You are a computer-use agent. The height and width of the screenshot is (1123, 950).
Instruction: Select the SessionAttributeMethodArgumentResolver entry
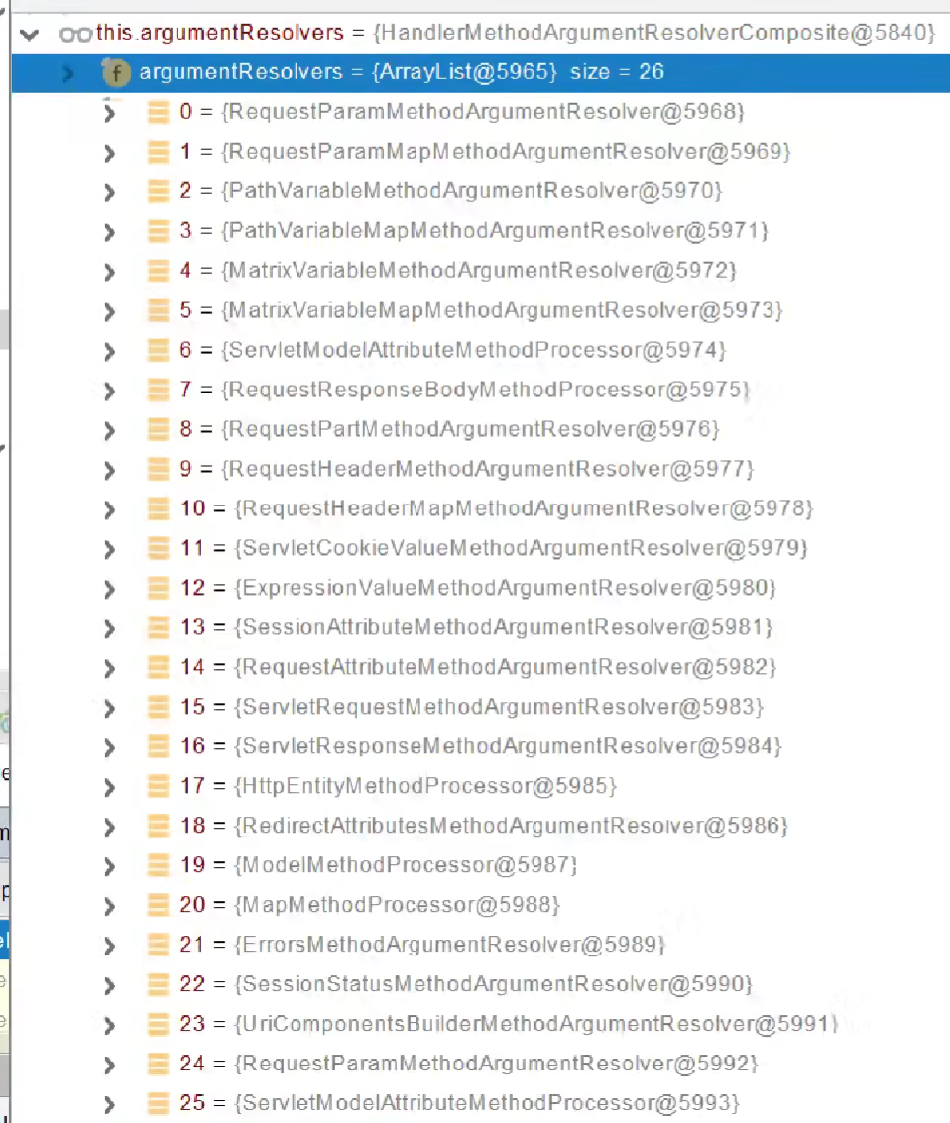(x=504, y=627)
